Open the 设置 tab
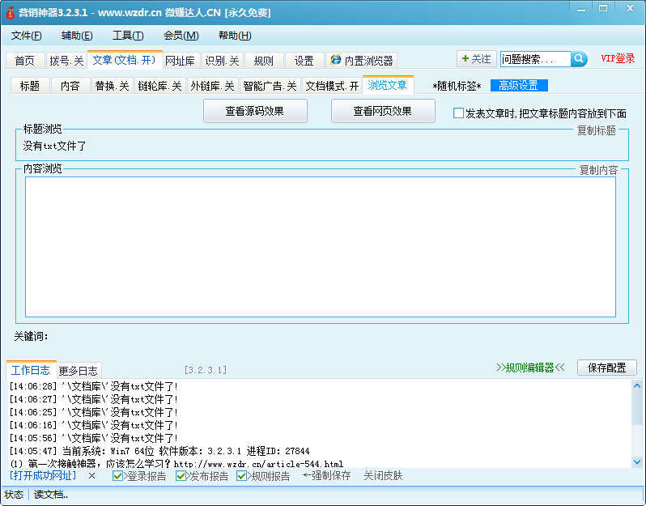646x506 pixels. (x=304, y=61)
